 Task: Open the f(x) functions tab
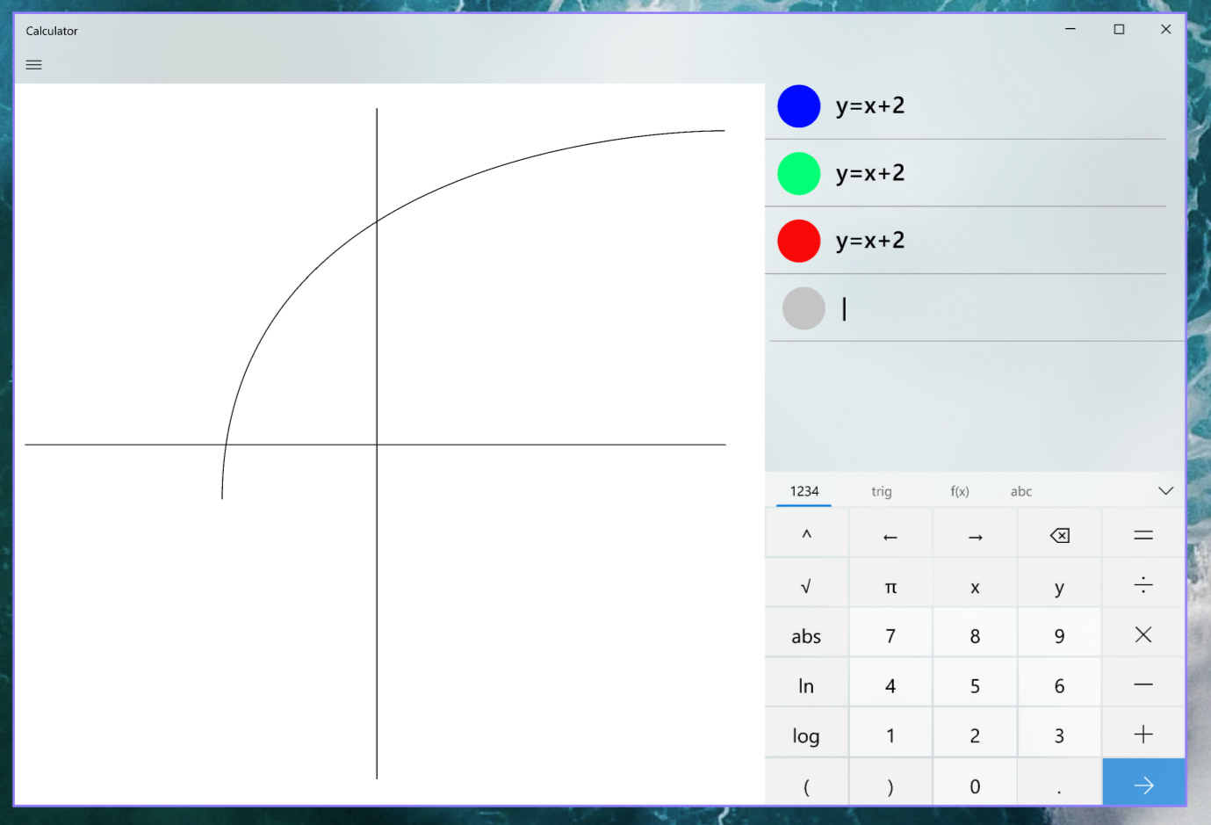pyautogui.click(x=959, y=491)
